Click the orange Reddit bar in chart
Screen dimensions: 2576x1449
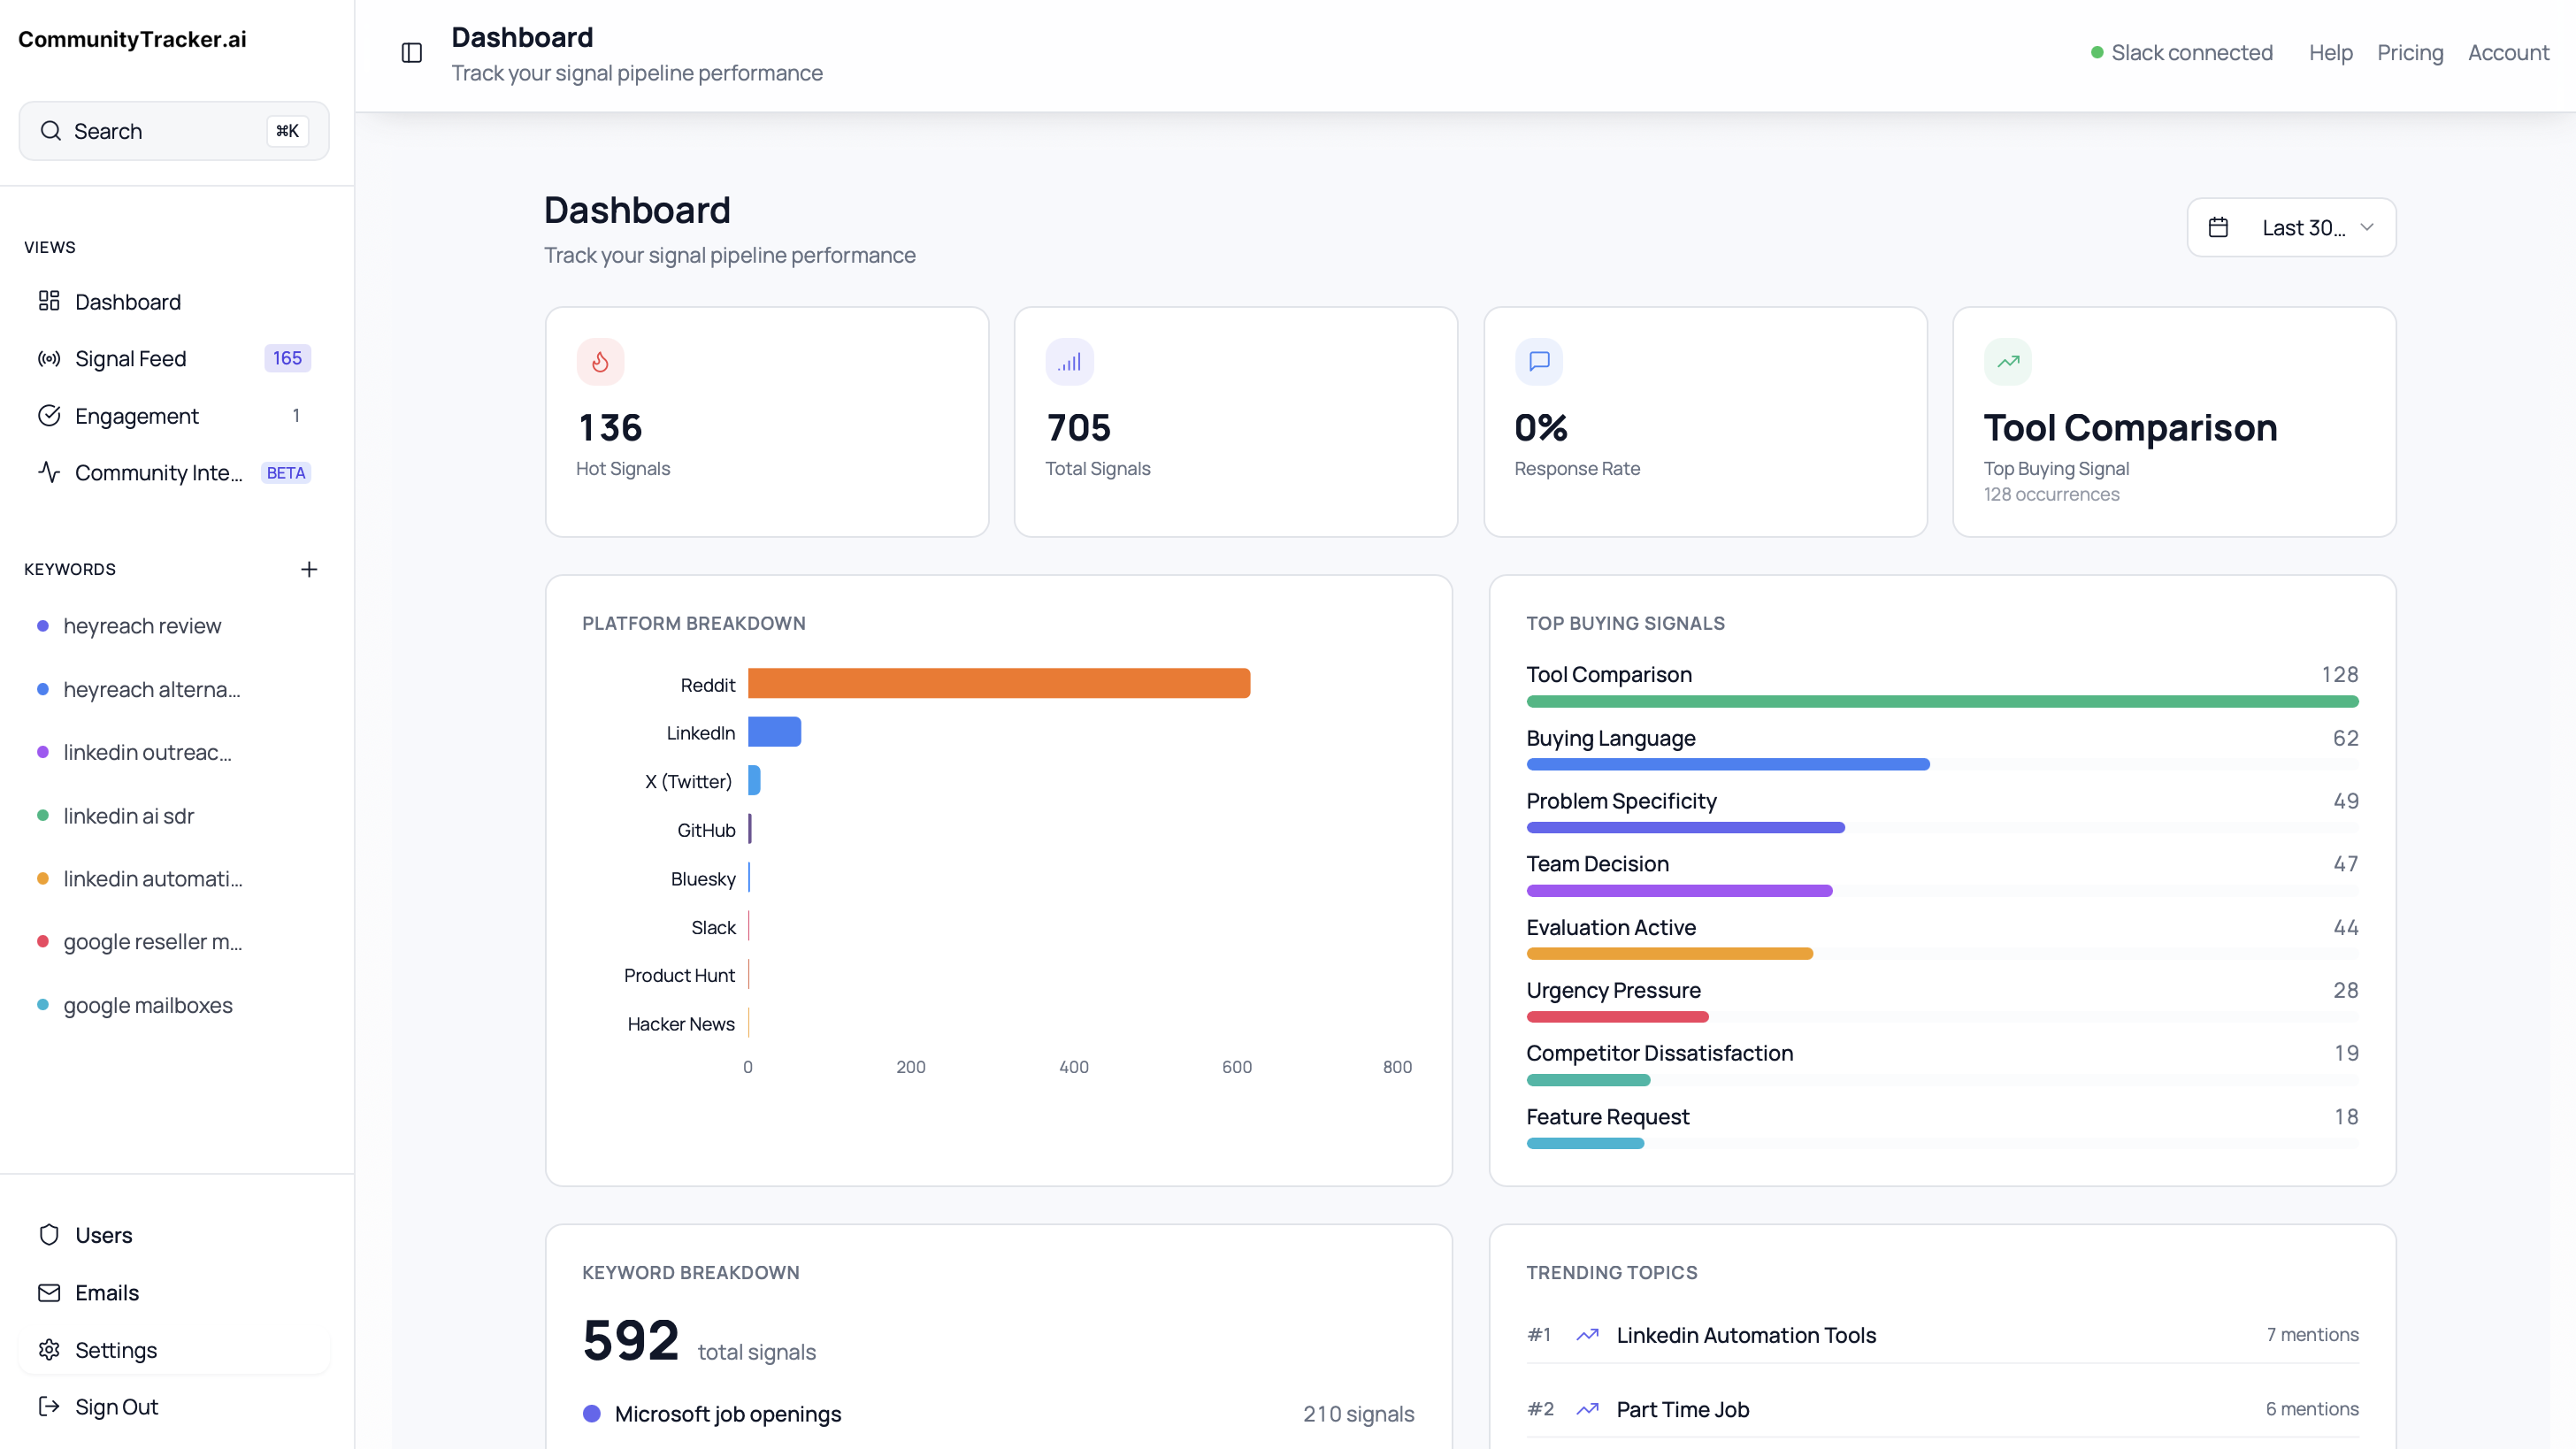pos(998,684)
